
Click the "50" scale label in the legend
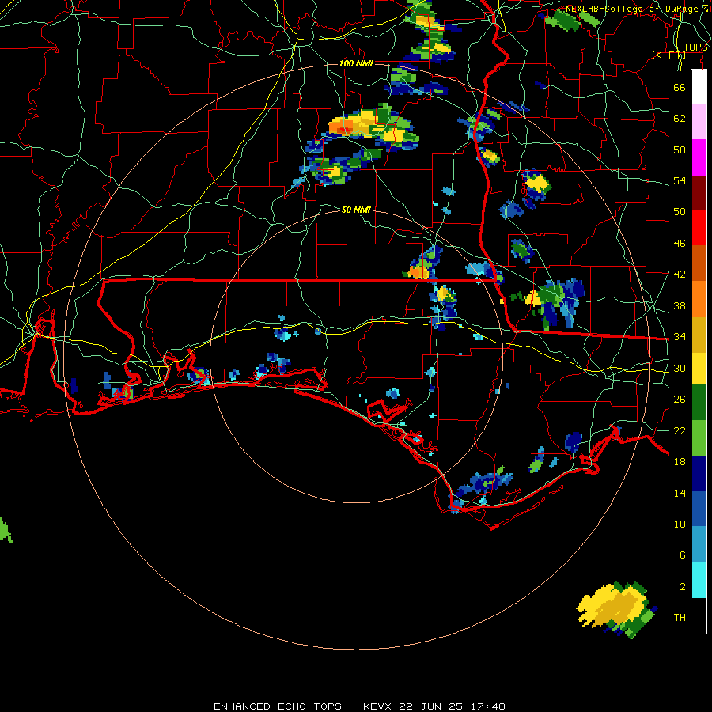(x=680, y=212)
